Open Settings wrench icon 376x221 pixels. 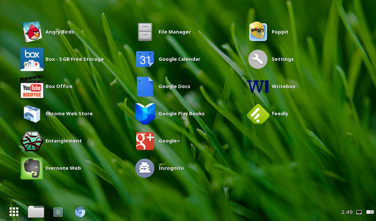pos(258,59)
